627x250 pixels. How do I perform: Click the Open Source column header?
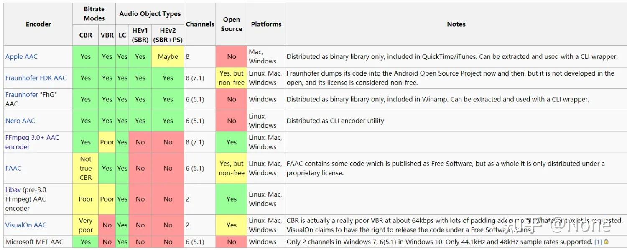[231, 24]
